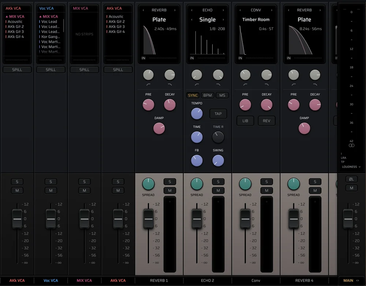The width and height of the screenshot is (366, 286).
Task: Click SPILL button under the Voc VCA
Action: (51, 70)
